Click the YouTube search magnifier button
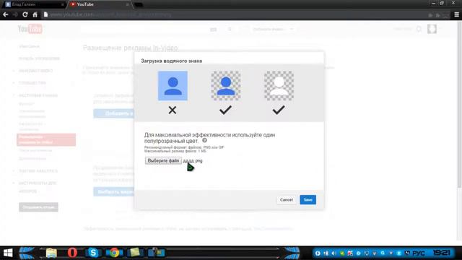Image resolution: width=462 pixels, height=260 pixels. coord(230,29)
